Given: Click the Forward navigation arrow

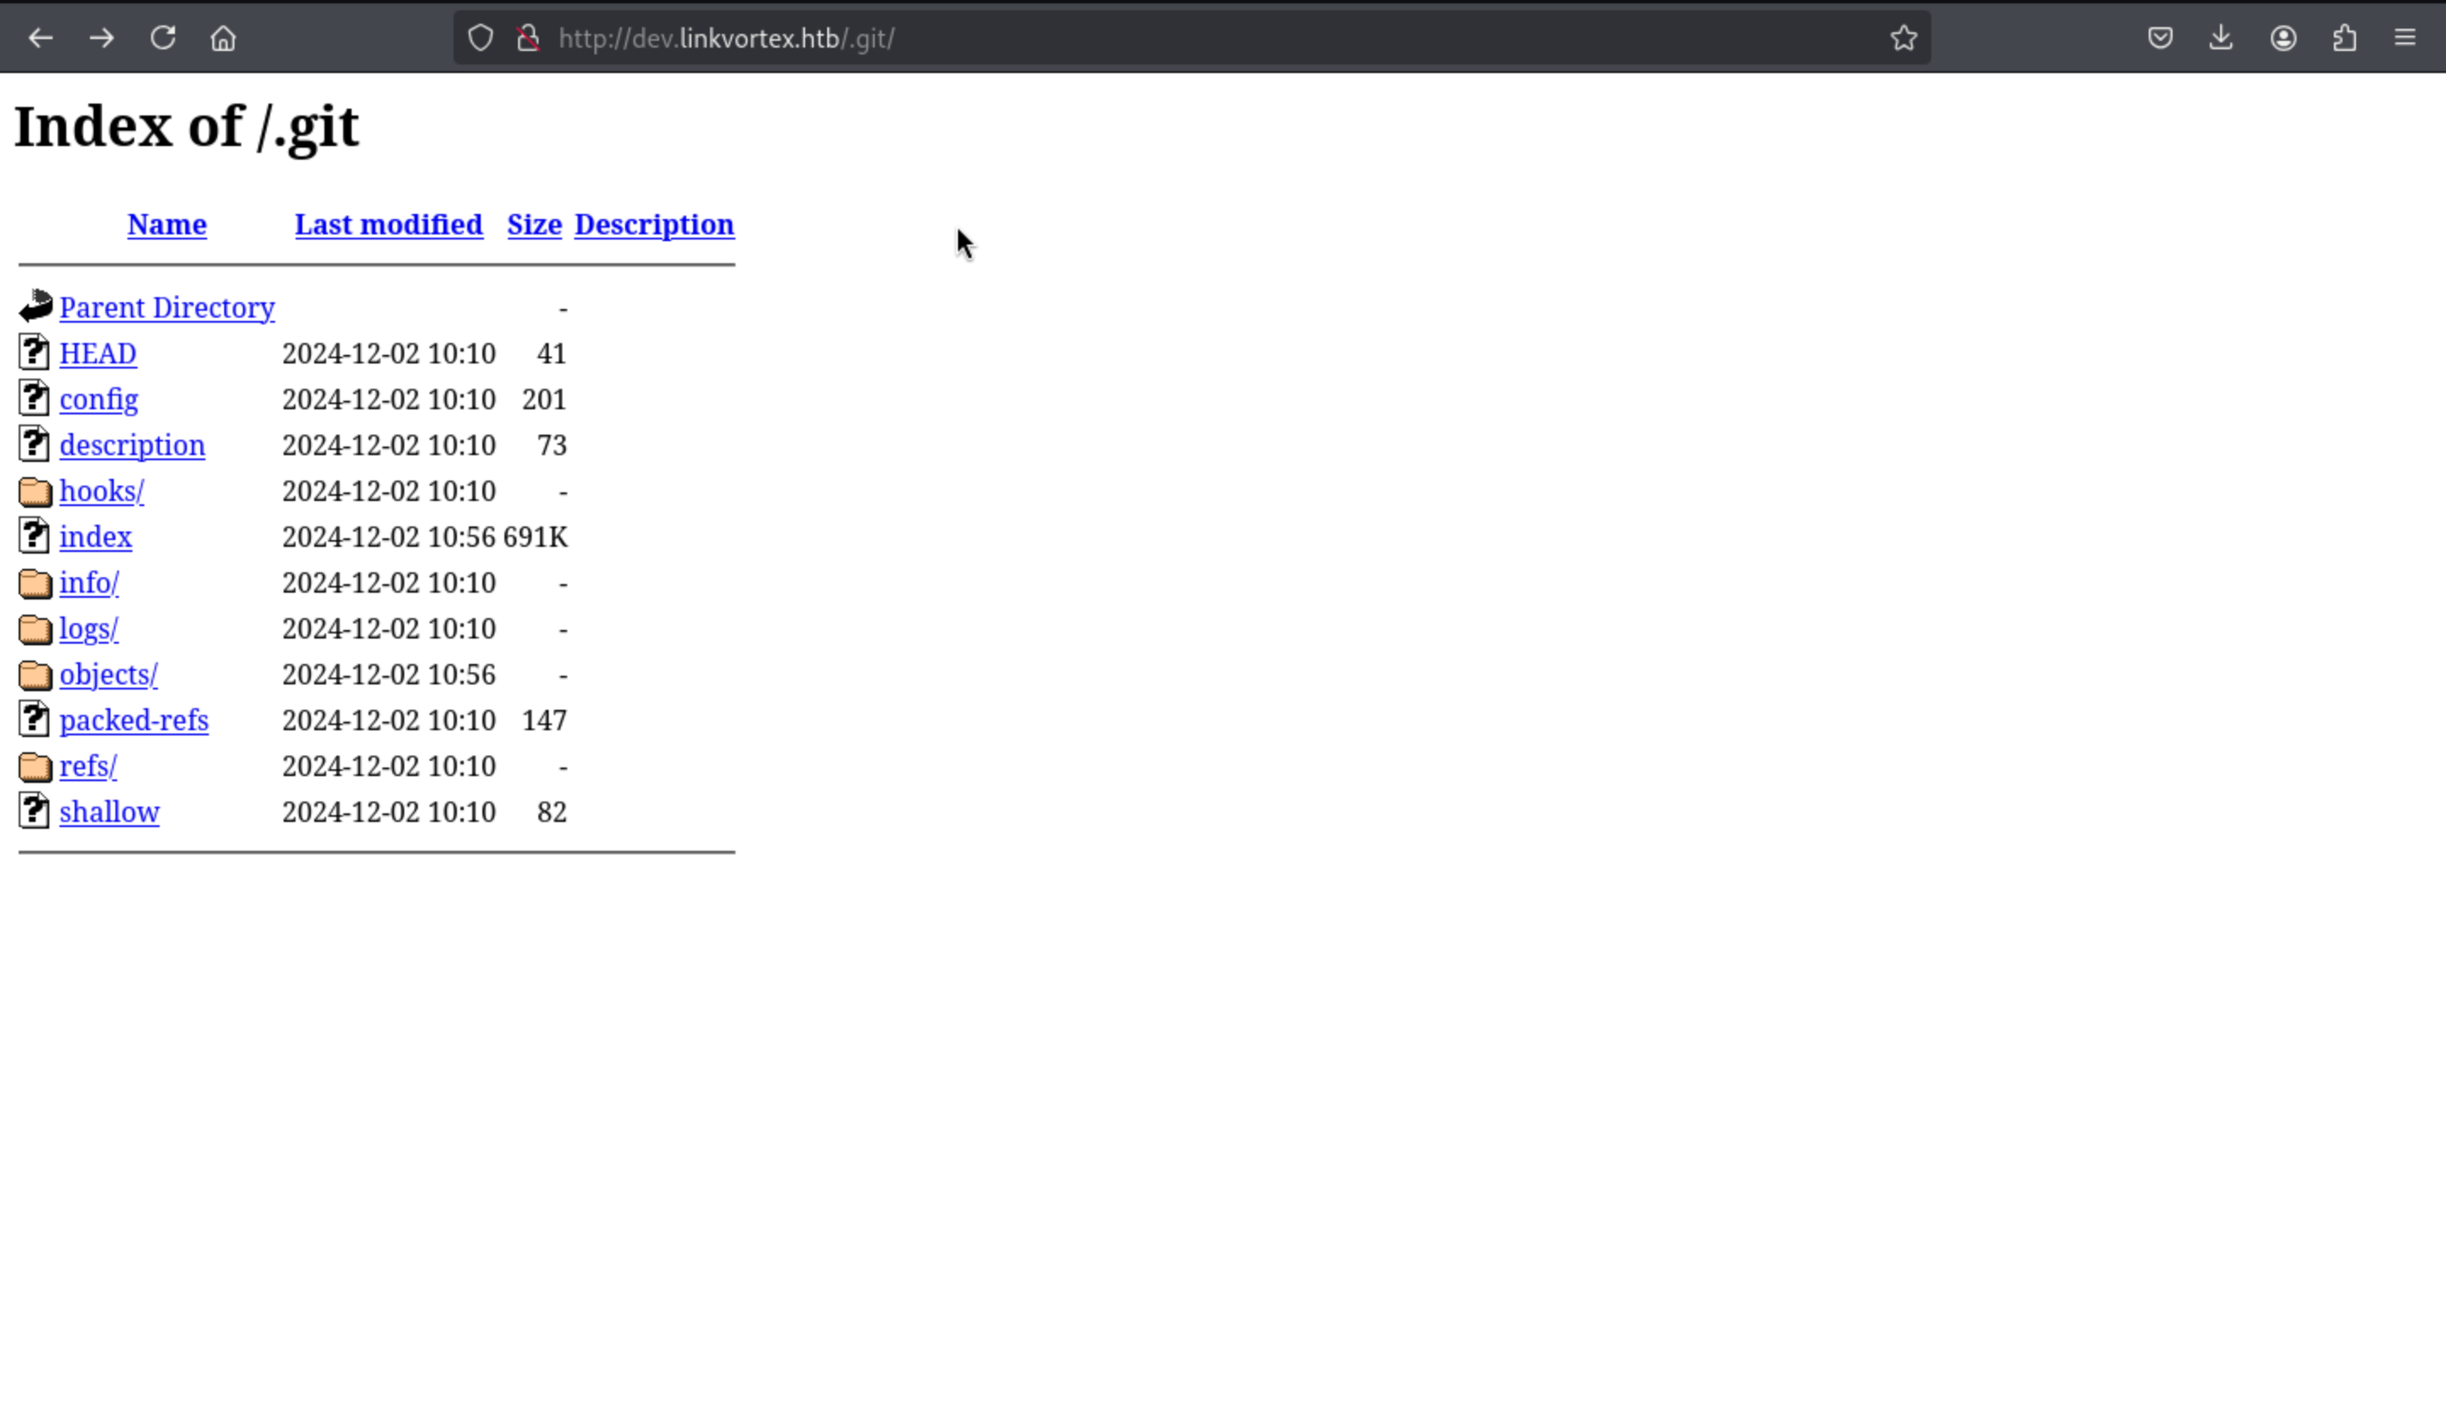Looking at the screenshot, I should pyautogui.click(x=102, y=38).
